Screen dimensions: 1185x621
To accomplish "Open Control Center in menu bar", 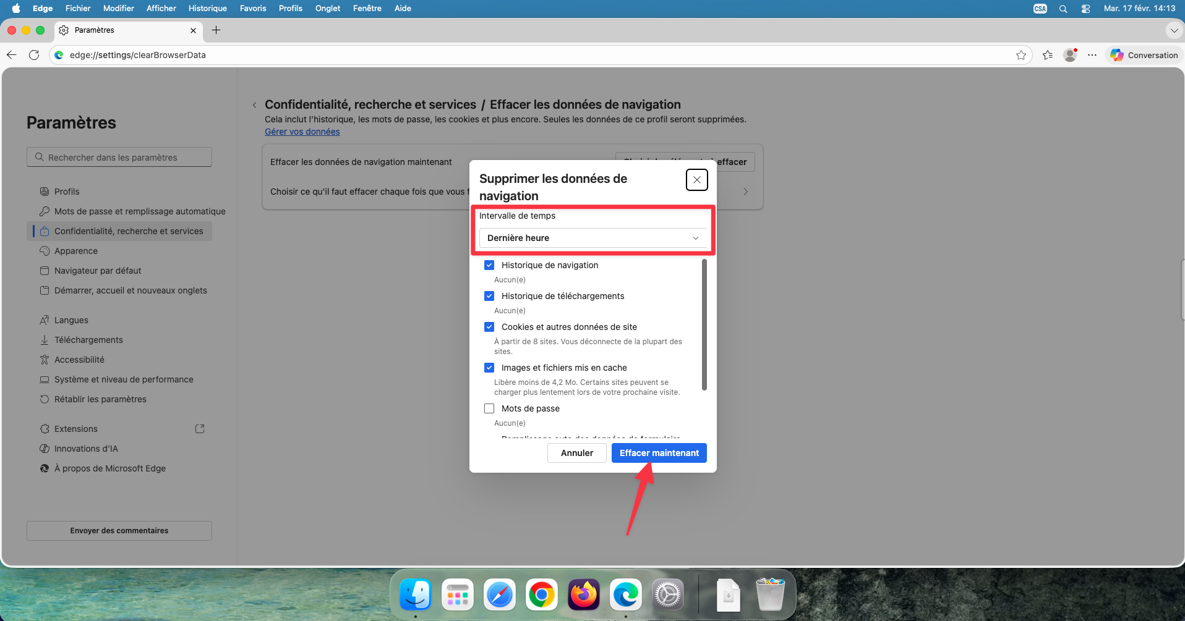I will pyautogui.click(x=1085, y=9).
